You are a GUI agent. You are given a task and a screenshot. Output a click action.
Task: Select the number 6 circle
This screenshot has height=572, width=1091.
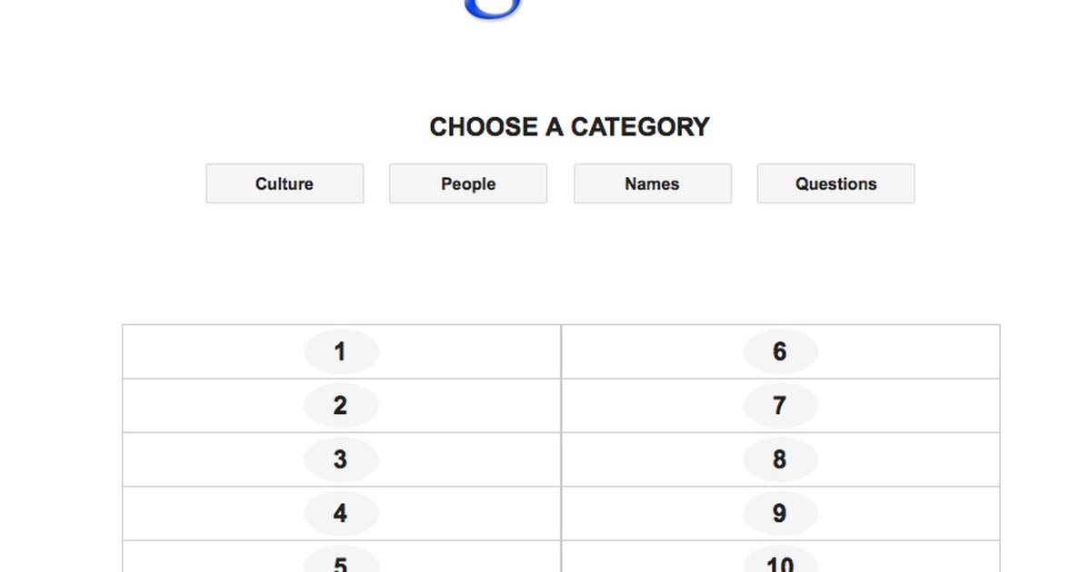[780, 352]
